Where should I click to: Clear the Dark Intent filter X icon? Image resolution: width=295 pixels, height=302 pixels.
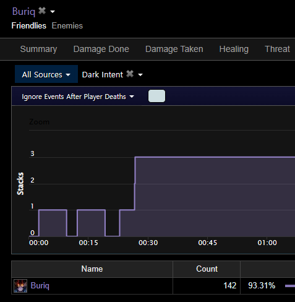(130, 74)
